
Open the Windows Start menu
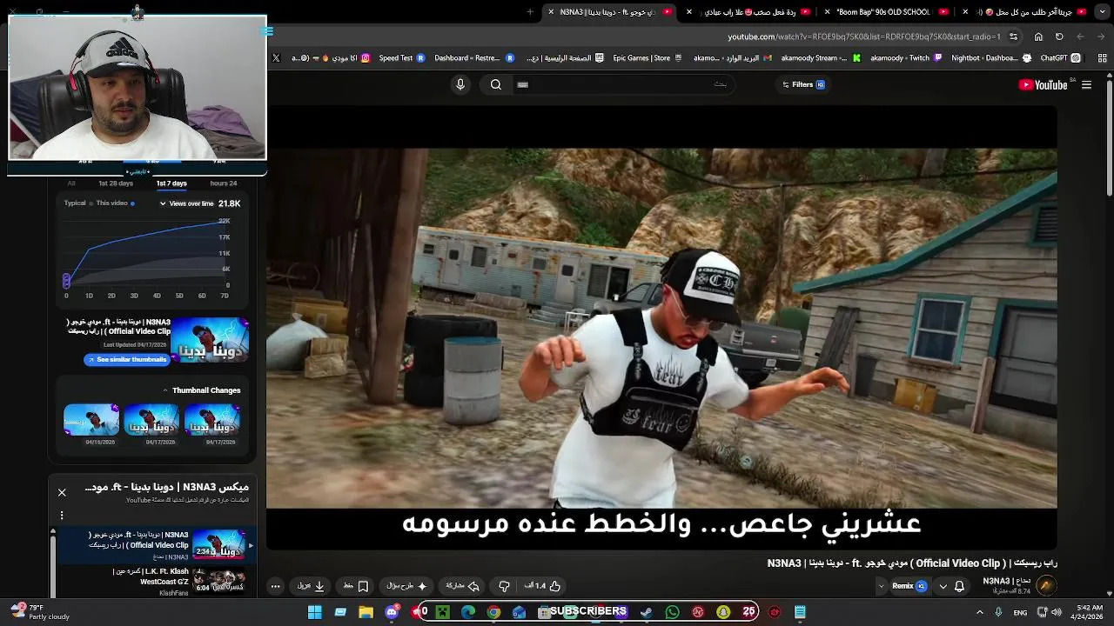[x=315, y=612]
